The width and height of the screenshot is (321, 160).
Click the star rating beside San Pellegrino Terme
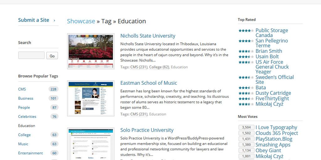point(246,41)
